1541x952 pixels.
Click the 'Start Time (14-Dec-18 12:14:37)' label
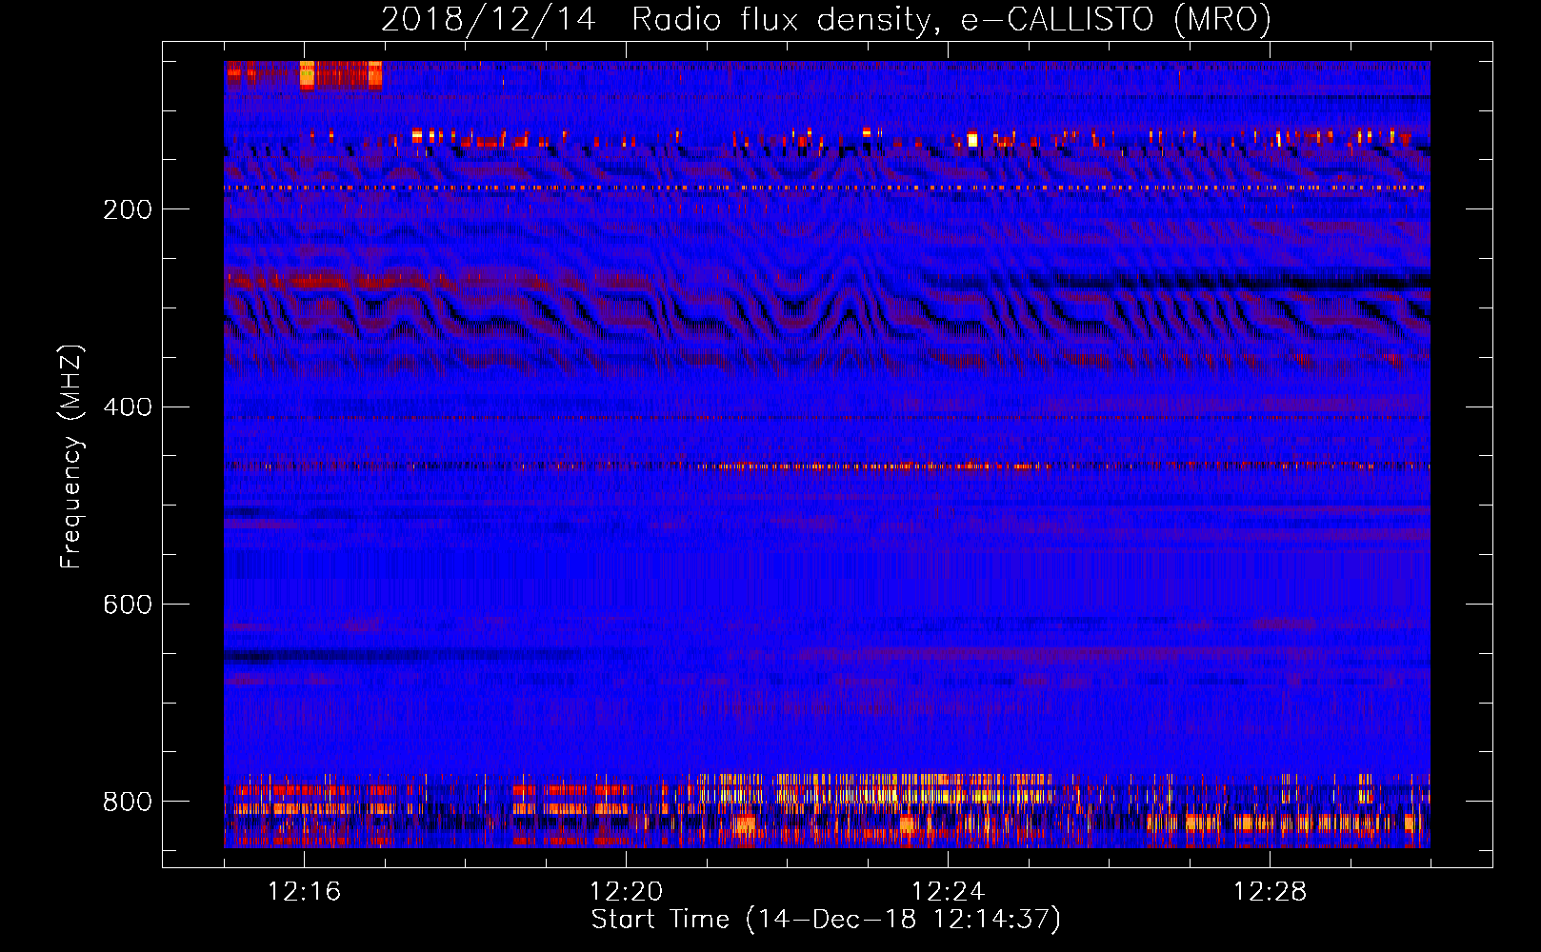pos(826,920)
